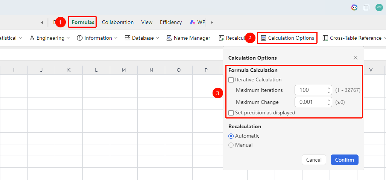The width and height of the screenshot is (386, 180).
Task: Open Name Manager
Action: pyautogui.click(x=188, y=38)
